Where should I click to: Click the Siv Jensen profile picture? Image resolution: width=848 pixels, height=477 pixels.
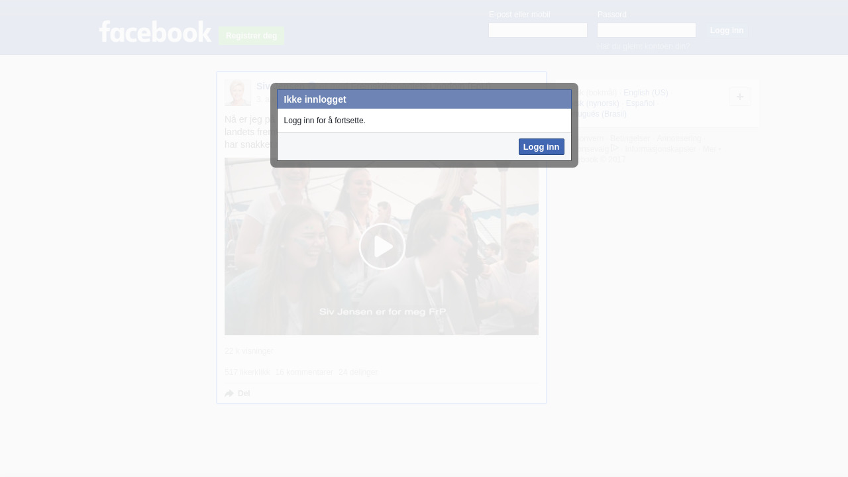[x=237, y=93]
